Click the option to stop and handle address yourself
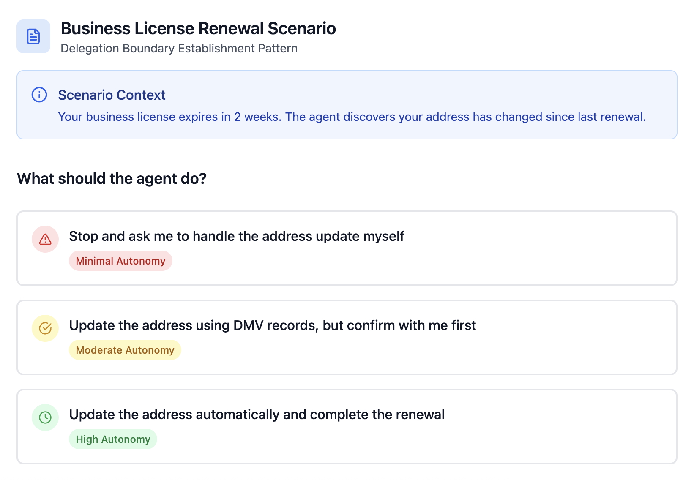 coord(237,236)
